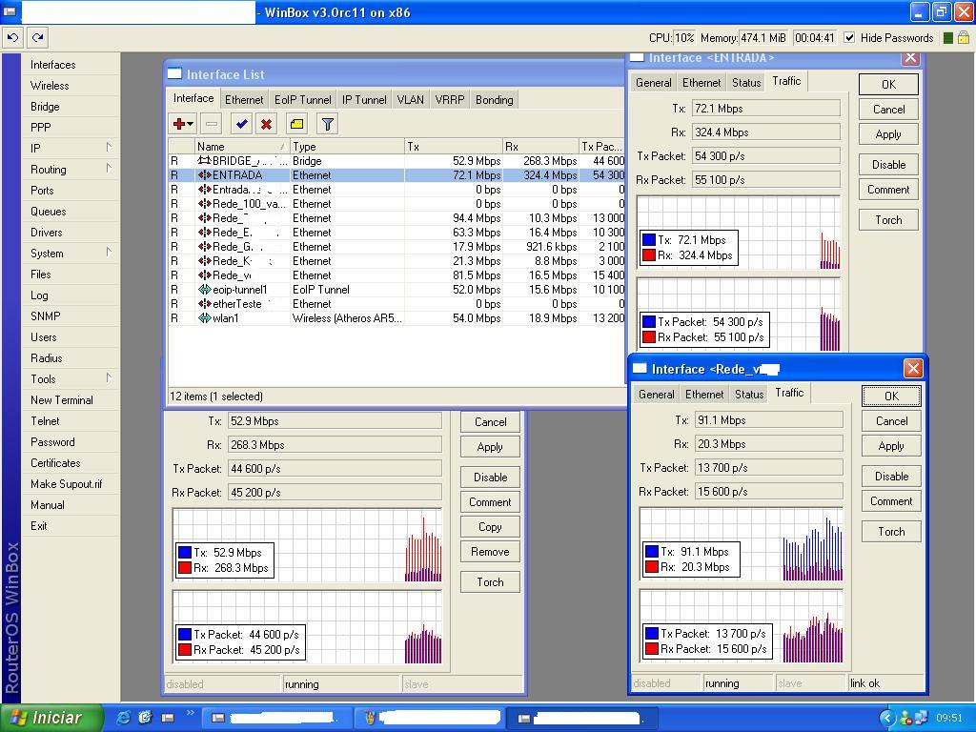Click the Iniciar start button
The image size is (976, 732).
(51, 718)
